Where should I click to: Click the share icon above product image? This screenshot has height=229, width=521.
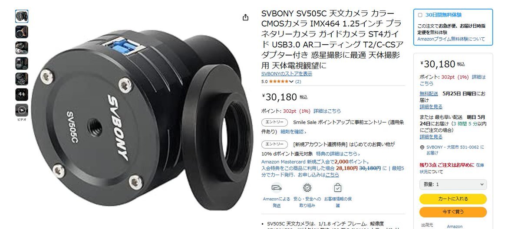coord(246,17)
